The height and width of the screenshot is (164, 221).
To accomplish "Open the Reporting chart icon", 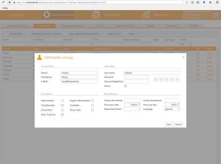I will click(146, 15).
